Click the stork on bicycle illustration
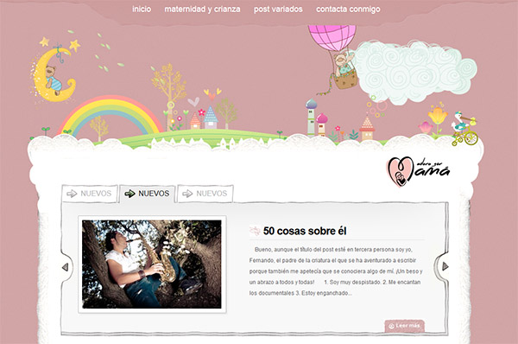518x344 pixels. click(x=464, y=130)
